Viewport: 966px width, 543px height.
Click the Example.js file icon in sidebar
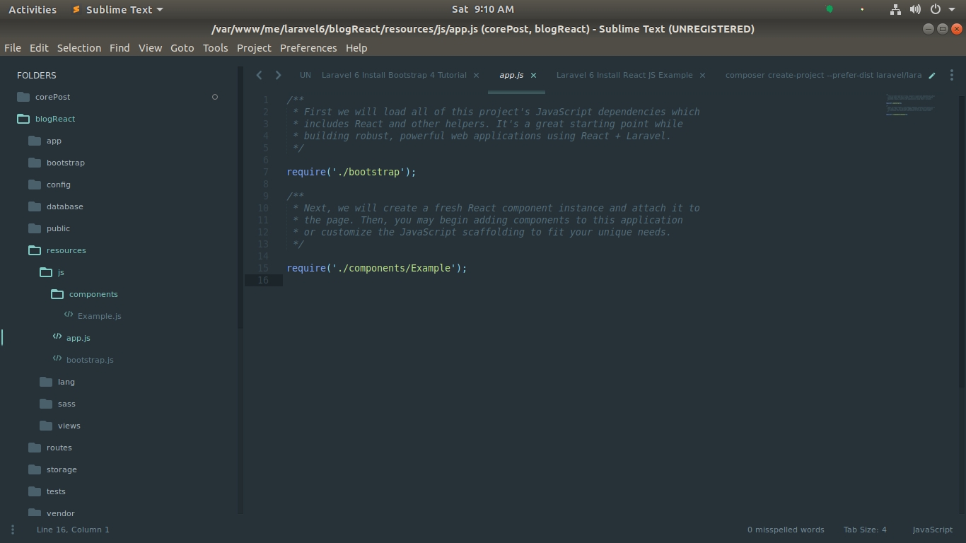click(69, 315)
